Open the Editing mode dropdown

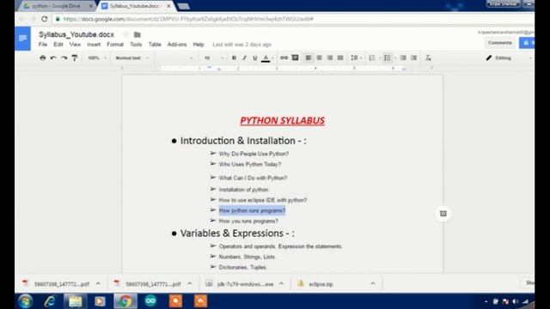pyautogui.click(x=508, y=58)
